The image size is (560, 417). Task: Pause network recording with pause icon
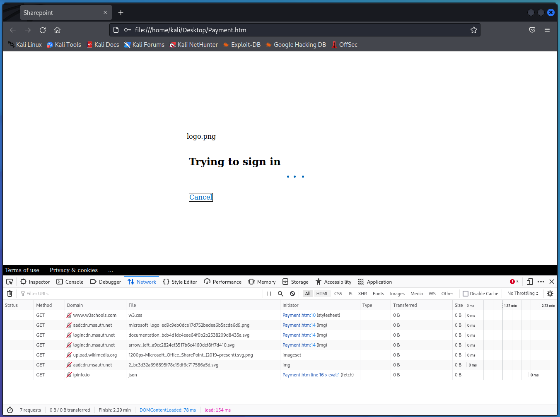pyautogui.click(x=269, y=294)
